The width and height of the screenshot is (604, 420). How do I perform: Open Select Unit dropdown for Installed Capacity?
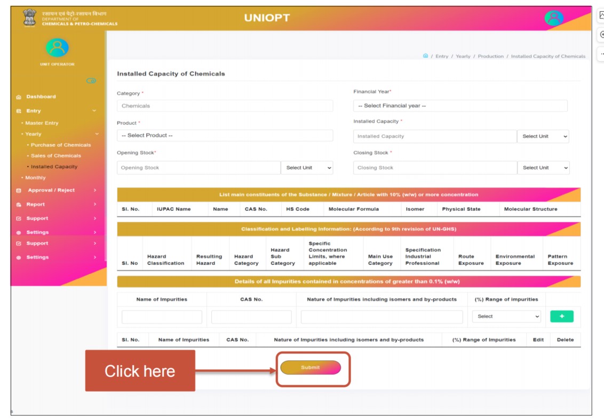pyautogui.click(x=543, y=136)
